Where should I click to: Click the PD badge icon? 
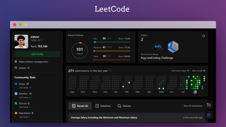157,47
